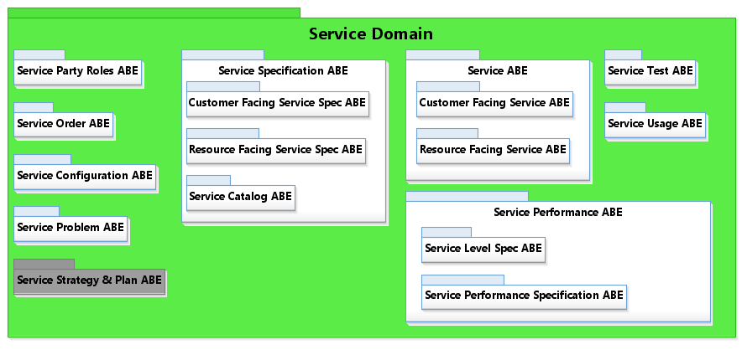The width and height of the screenshot is (747, 350).
Task: Click the Service ABE heading
Action: [498, 71]
